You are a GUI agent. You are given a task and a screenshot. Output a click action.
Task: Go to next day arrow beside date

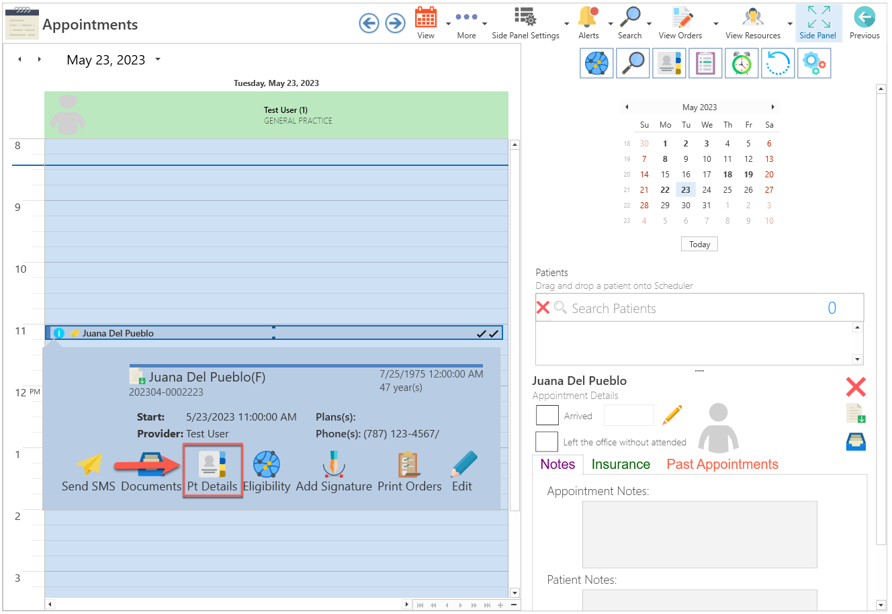point(40,59)
